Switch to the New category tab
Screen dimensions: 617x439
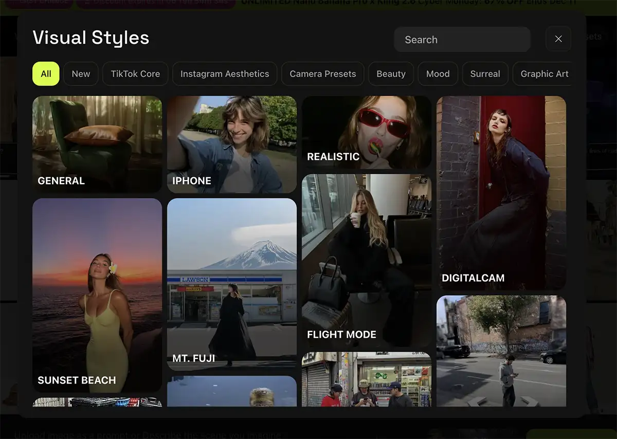coord(81,74)
